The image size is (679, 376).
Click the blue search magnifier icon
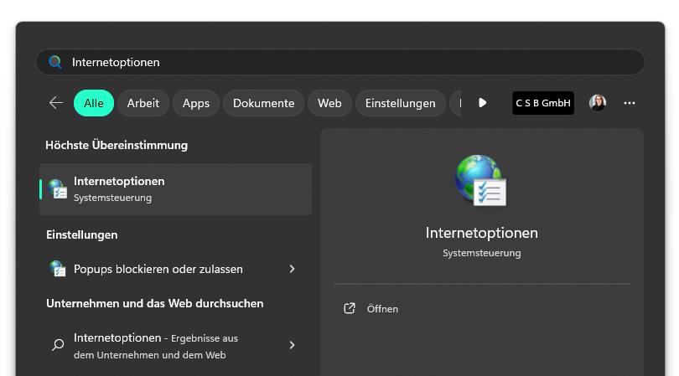[x=55, y=62]
